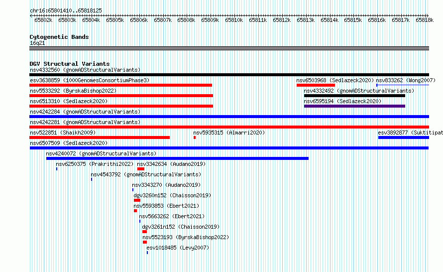The height and width of the screenshot is (272, 443).
Task: Open esv3638859 1000GenomesConsortiumPhase3 label
Action: click(x=90, y=80)
